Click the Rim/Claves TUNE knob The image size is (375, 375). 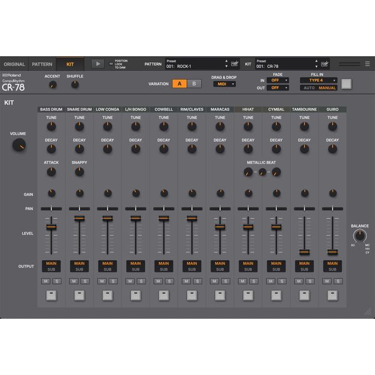(192, 126)
